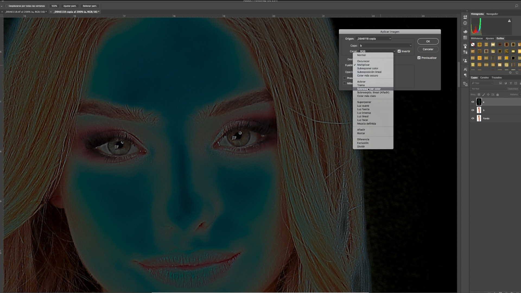
Task: Toggle the Máscara checkbox
Action: pyautogui.click(x=345, y=83)
